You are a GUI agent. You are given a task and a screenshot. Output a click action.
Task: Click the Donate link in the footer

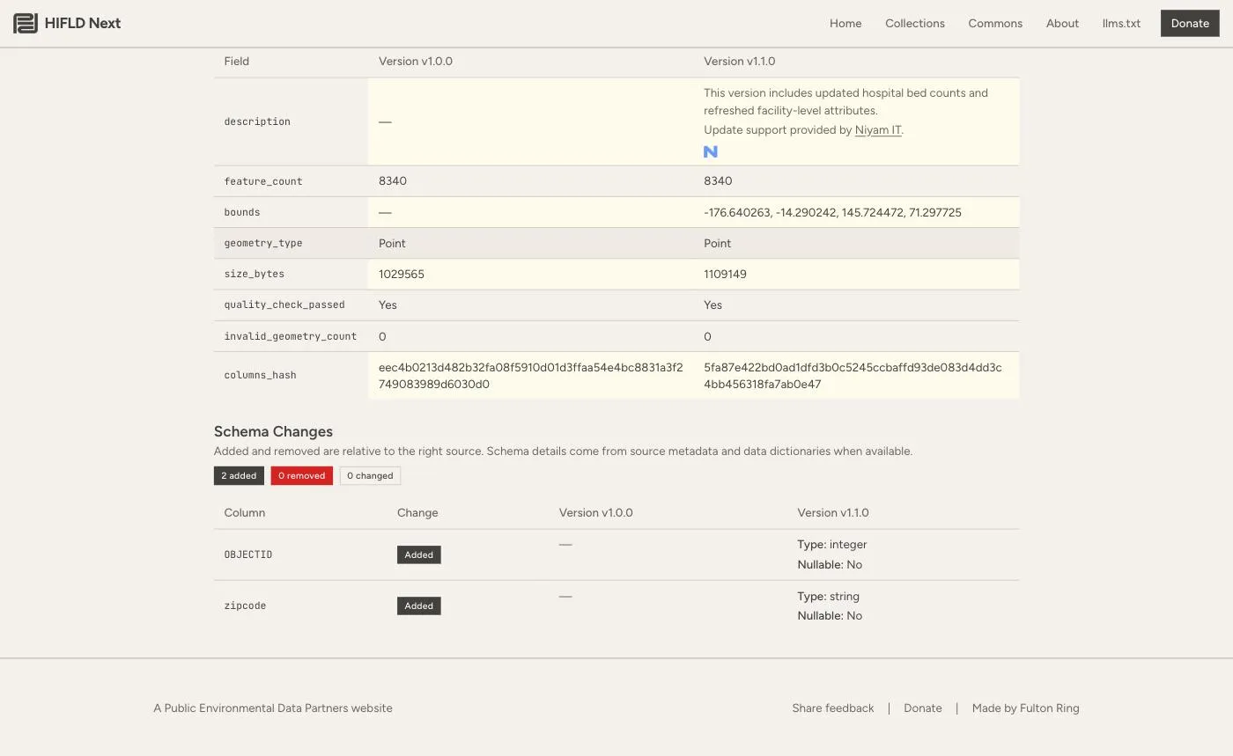point(923,708)
